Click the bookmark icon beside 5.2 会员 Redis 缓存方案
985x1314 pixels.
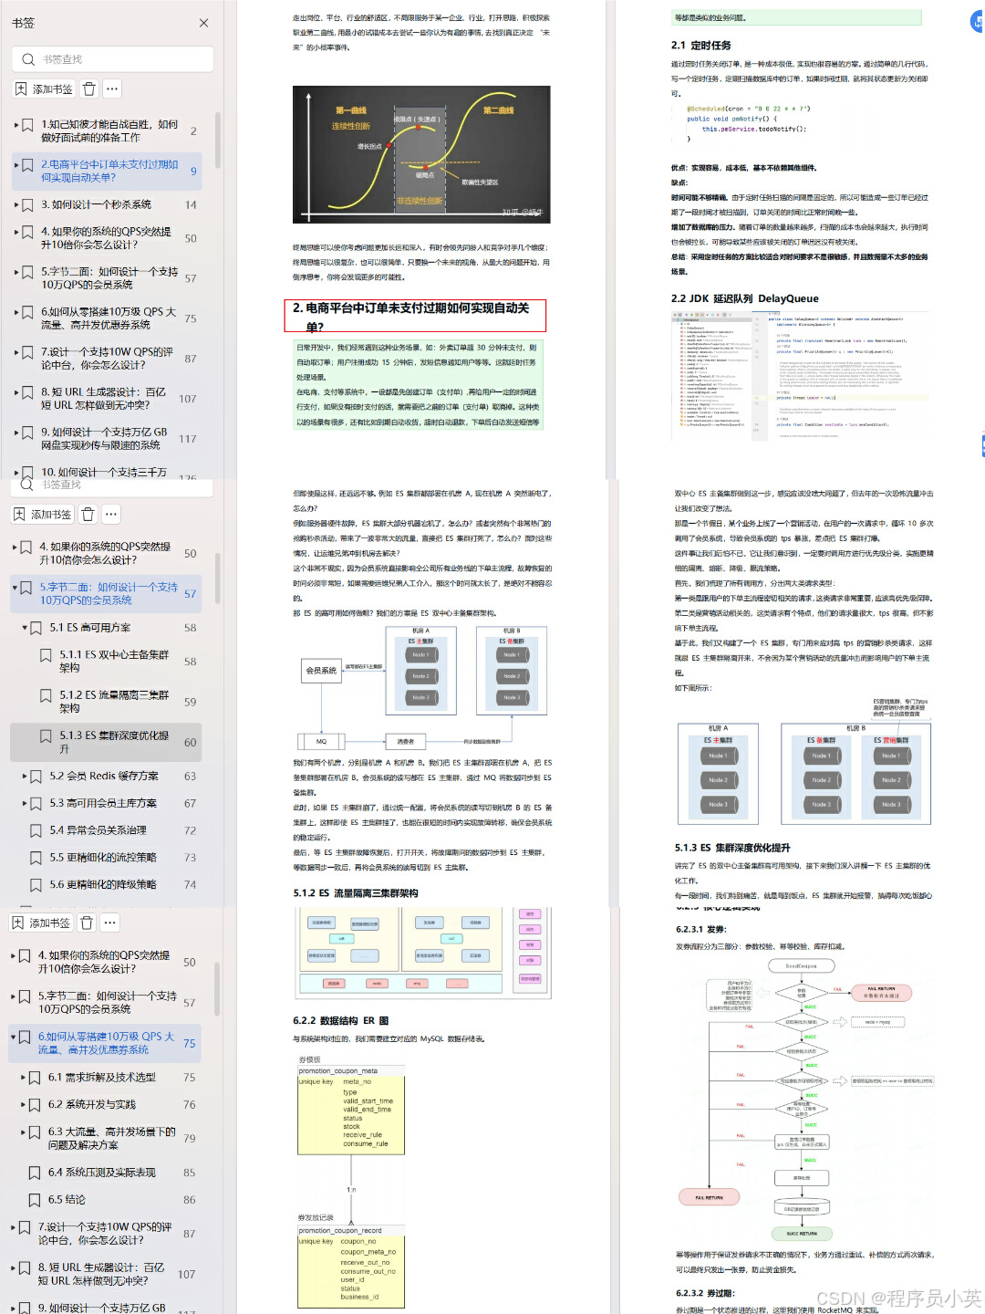click(36, 777)
